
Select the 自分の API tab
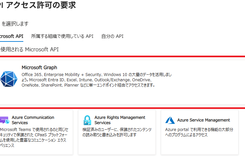[112, 36]
